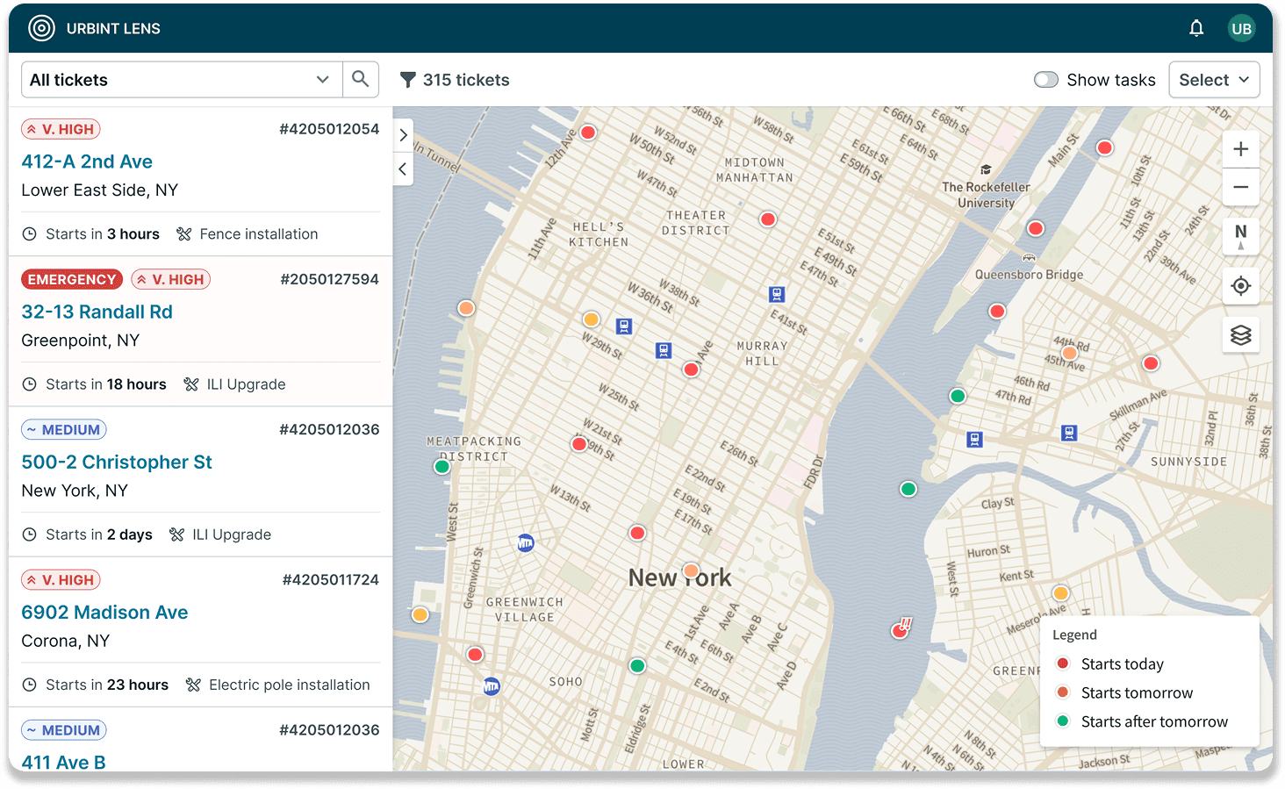1285x789 pixels.
Task: Select the red pin near 12th Ave
Action: click(x=588, y=133)
